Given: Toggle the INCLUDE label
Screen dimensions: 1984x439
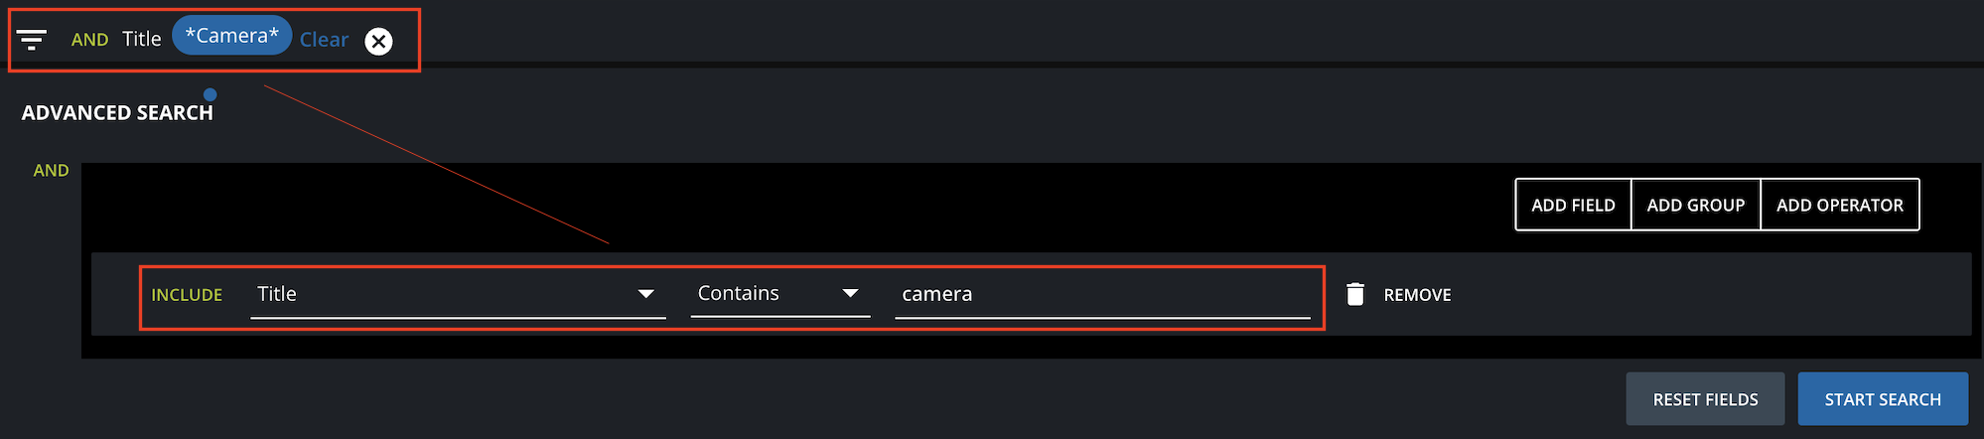Looking at the screenshot, I should (x=187, y=295).
